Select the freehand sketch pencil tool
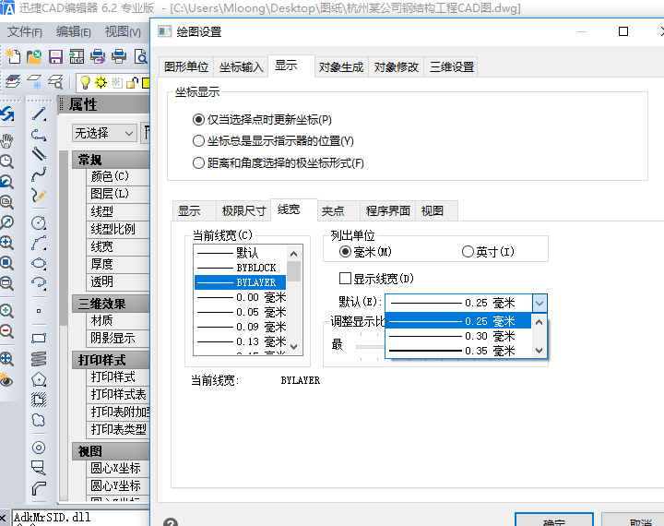Image resolution: width=664 pixels, height=526 pixels. point(39,195)
